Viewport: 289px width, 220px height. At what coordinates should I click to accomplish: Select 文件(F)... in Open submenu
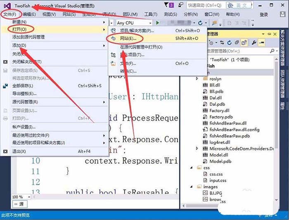(x=157, y=63)
